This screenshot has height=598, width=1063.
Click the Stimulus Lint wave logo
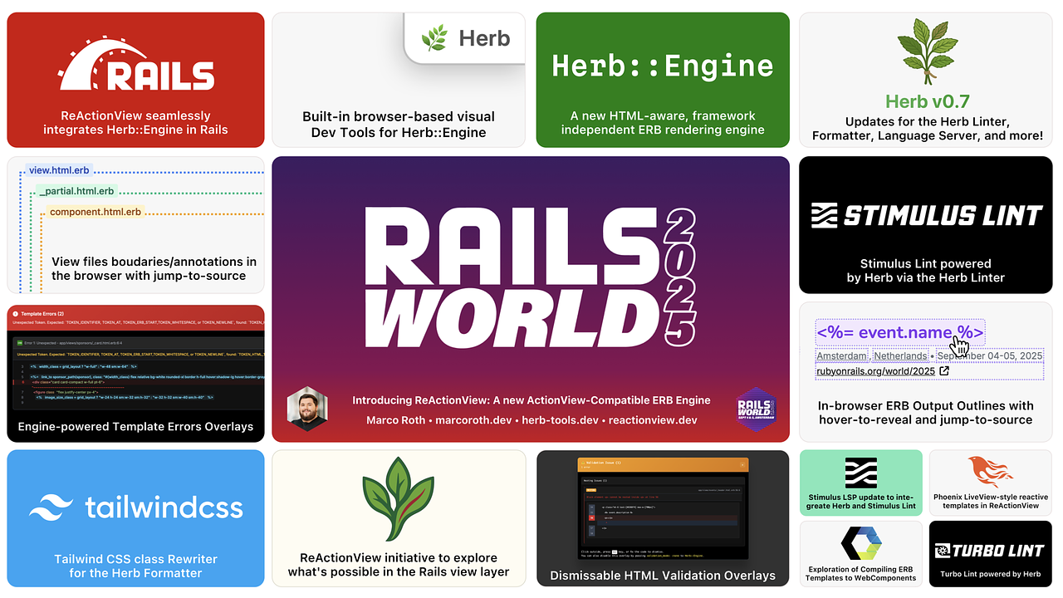pos(823,216)
